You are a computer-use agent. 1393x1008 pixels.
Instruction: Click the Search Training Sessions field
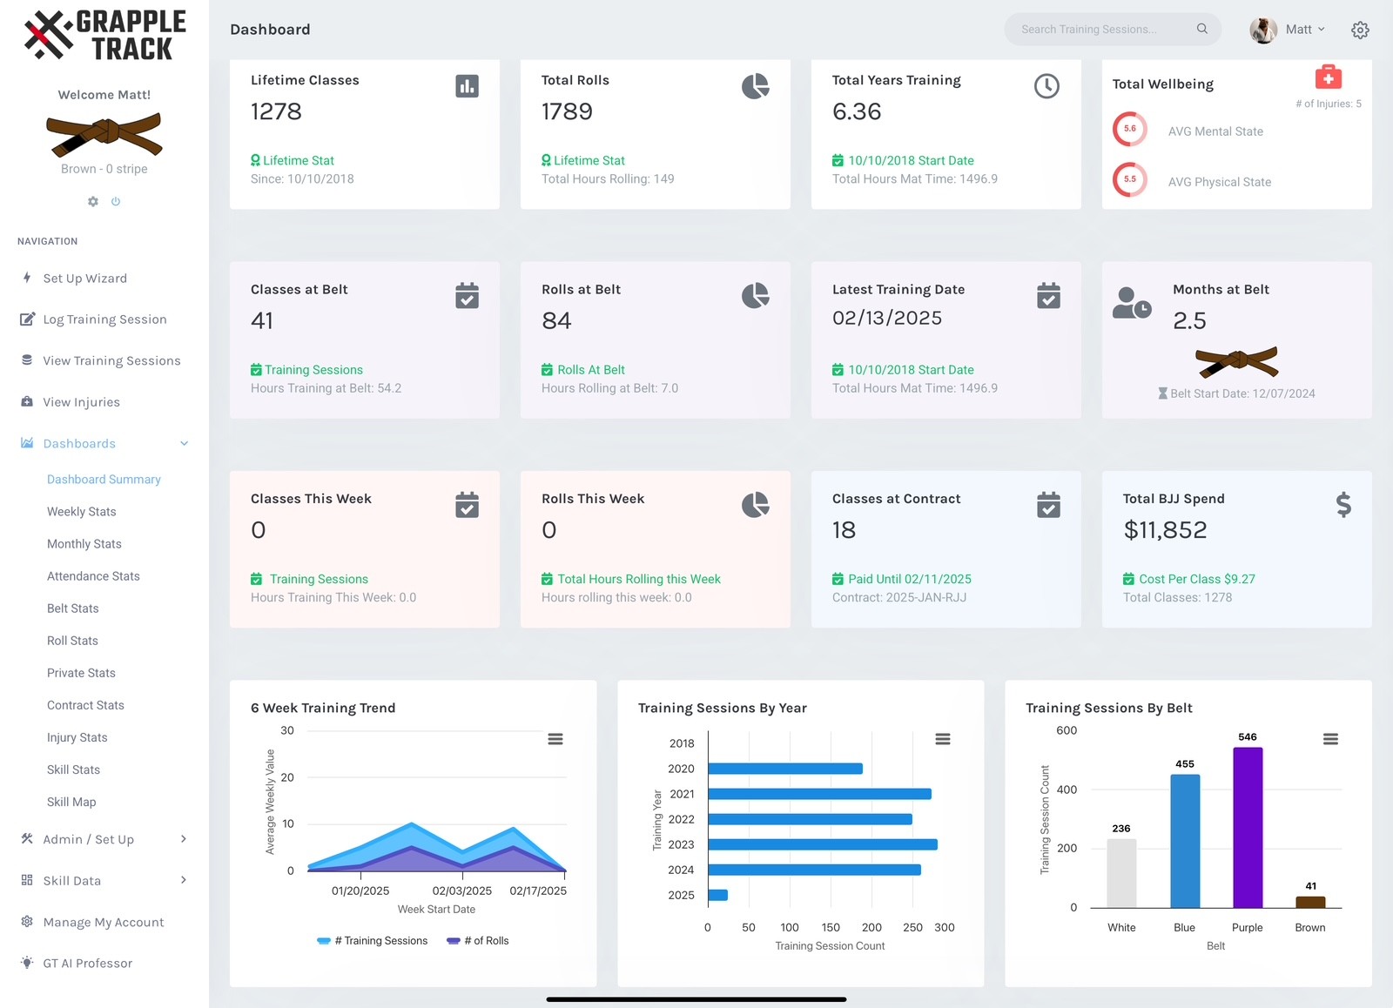[1101, 30]
